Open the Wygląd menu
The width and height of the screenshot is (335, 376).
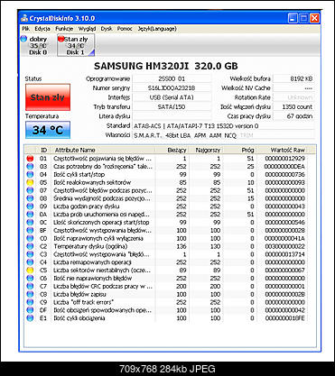[87, 29]
